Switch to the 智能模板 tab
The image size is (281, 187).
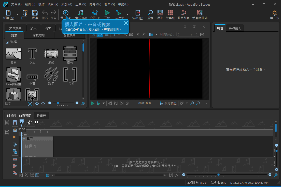click(39, 35)
